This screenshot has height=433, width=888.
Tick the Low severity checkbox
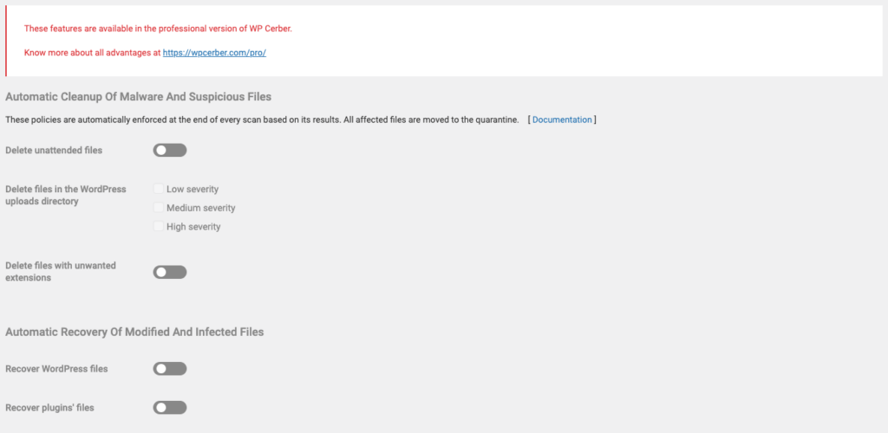point(159,189)
